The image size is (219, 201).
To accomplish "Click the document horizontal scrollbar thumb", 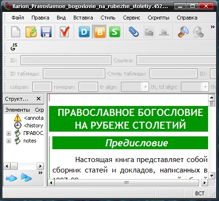I will pos(127,183).
